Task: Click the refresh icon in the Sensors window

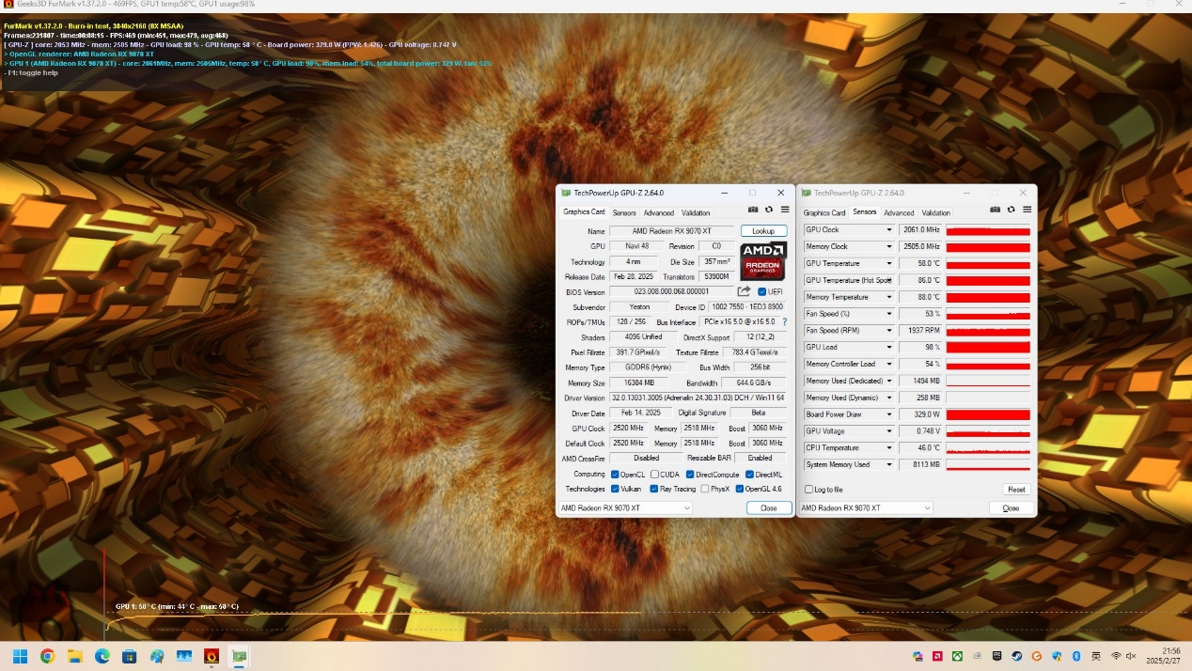Action: pyautogui.click(x=1012, y=210)
